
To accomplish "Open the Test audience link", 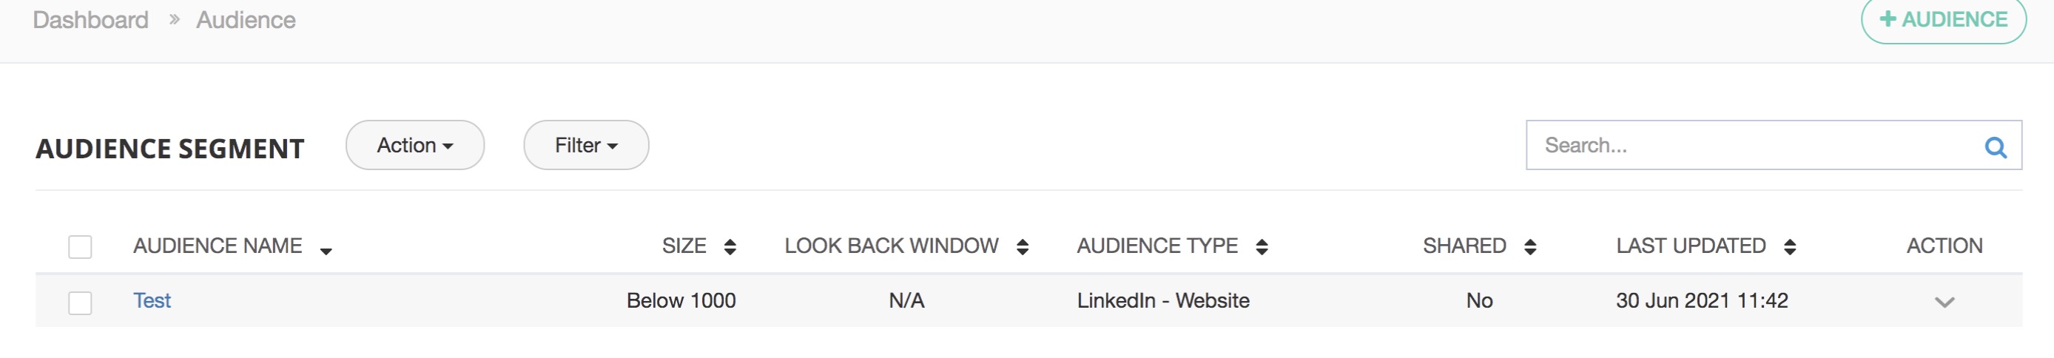I will tap(152, 300).
